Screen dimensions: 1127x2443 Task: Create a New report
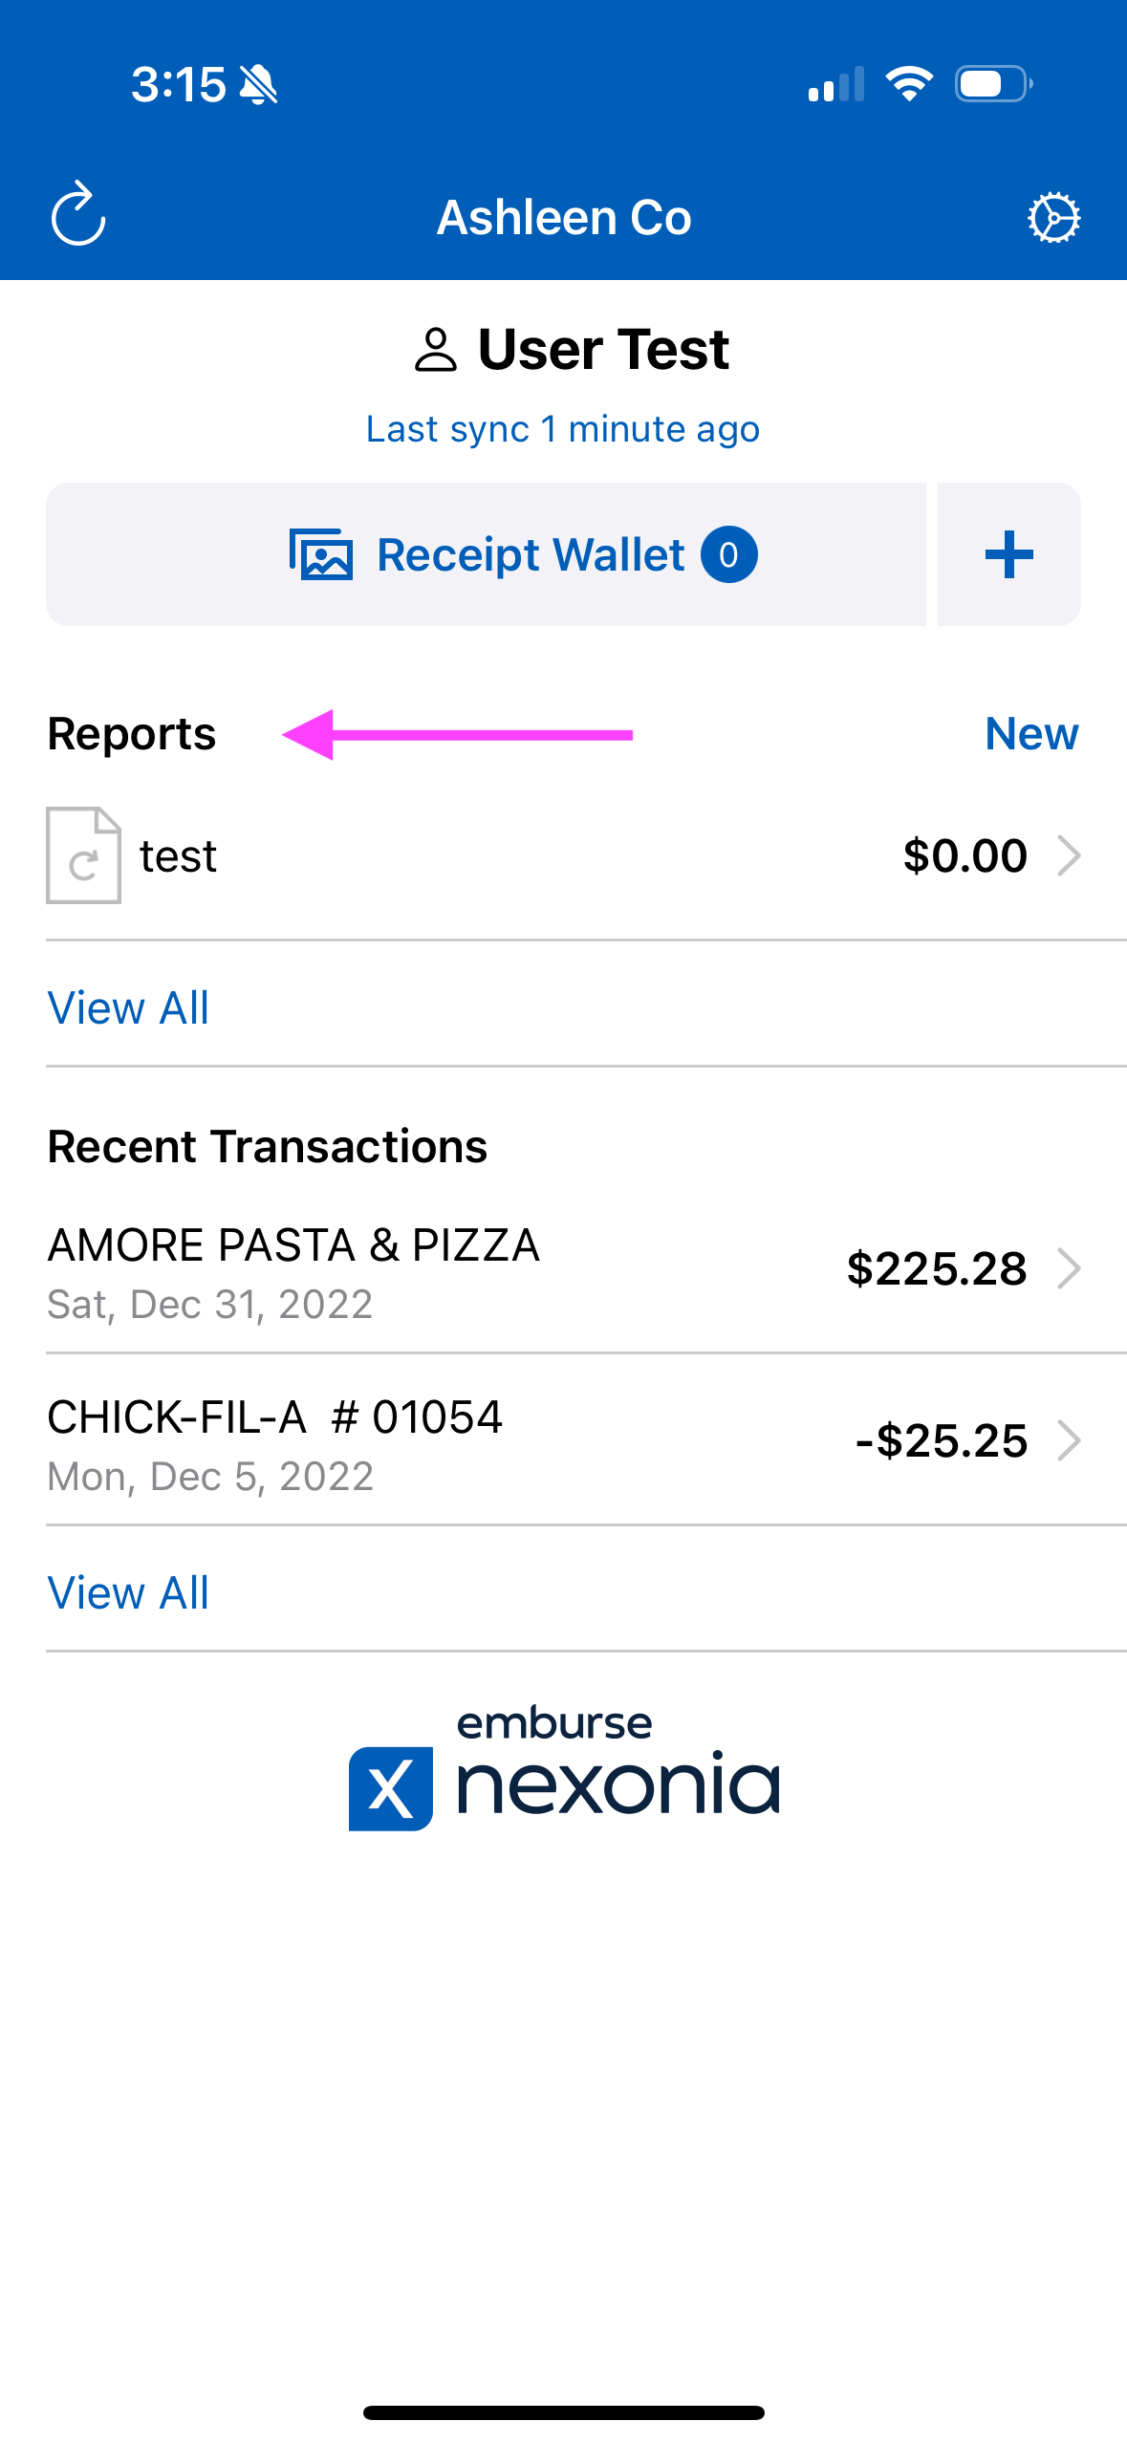[1032, 734]
